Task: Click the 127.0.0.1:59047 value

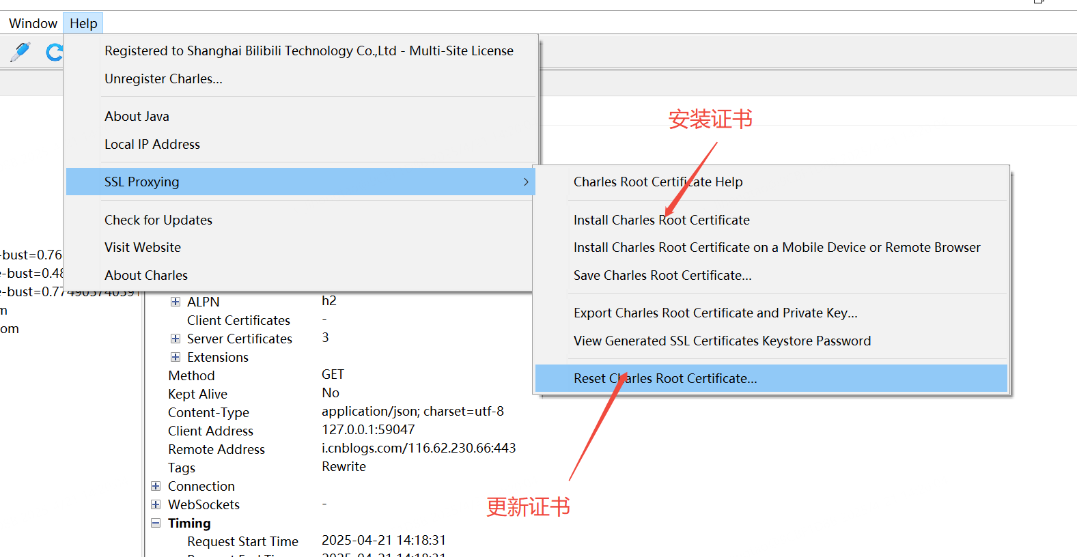Action: click(x=368, y=429)
